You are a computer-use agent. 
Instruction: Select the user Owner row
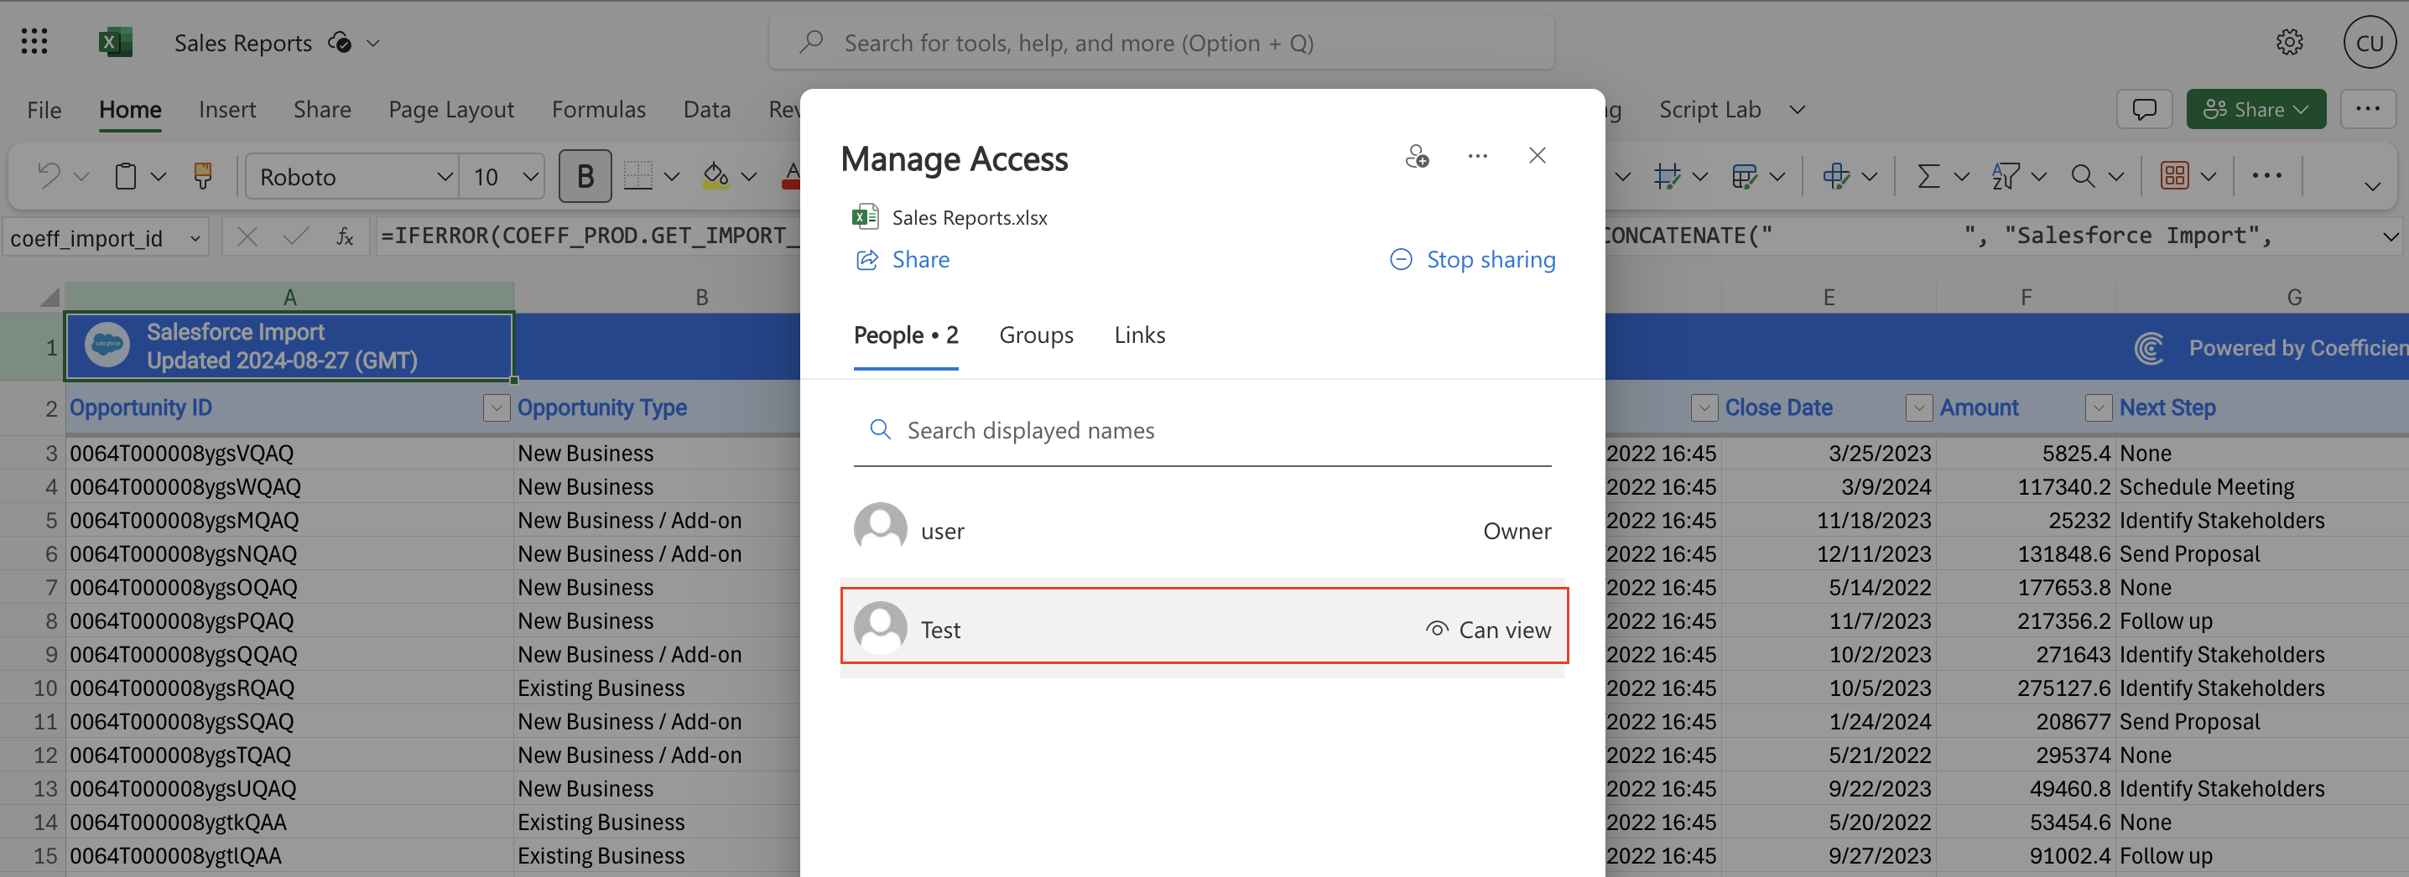[1202, 530]
